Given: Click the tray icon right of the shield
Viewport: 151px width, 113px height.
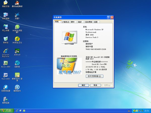Looking at the screenshot, I should coord(140,111).
